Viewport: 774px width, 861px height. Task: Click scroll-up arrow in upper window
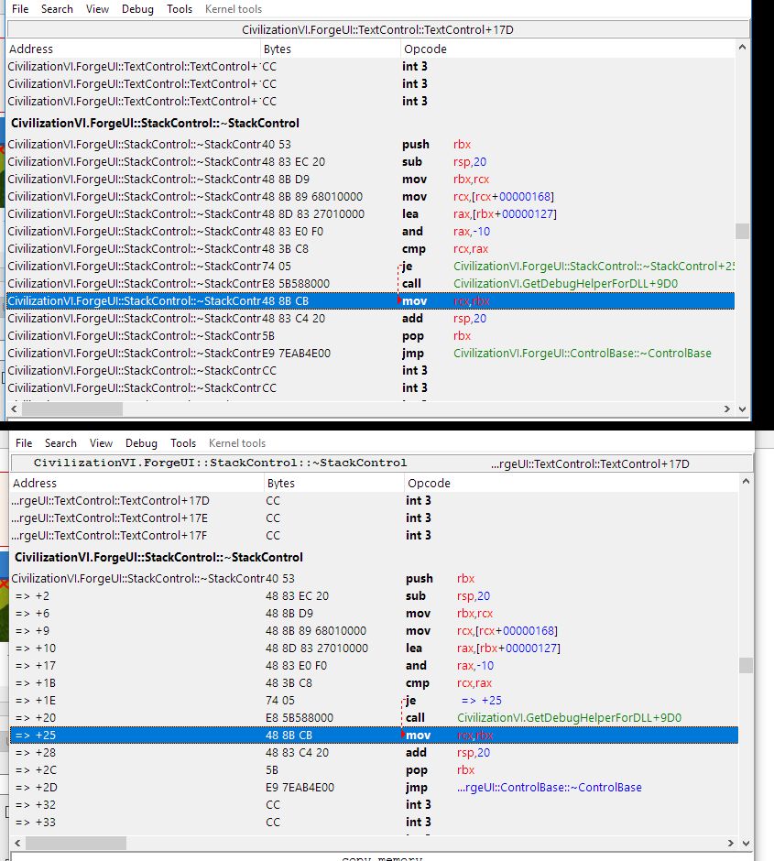(742, 48)
